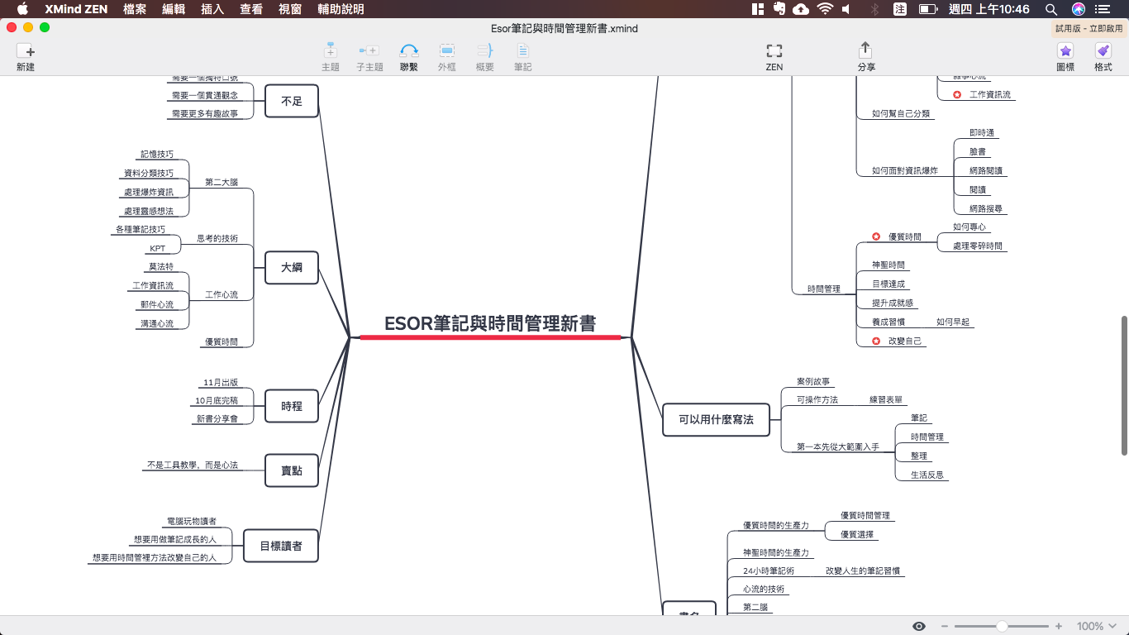Select the 如何幫自己分類 subtopic
The width and height of the screenshot is (1129, 635).
pos(901,113)
